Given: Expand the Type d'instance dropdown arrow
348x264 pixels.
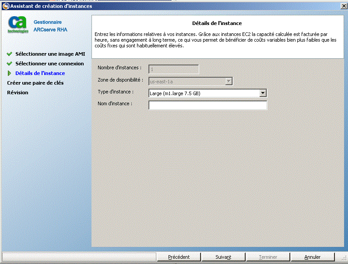Looking at the screenshot, I should 263,93.
